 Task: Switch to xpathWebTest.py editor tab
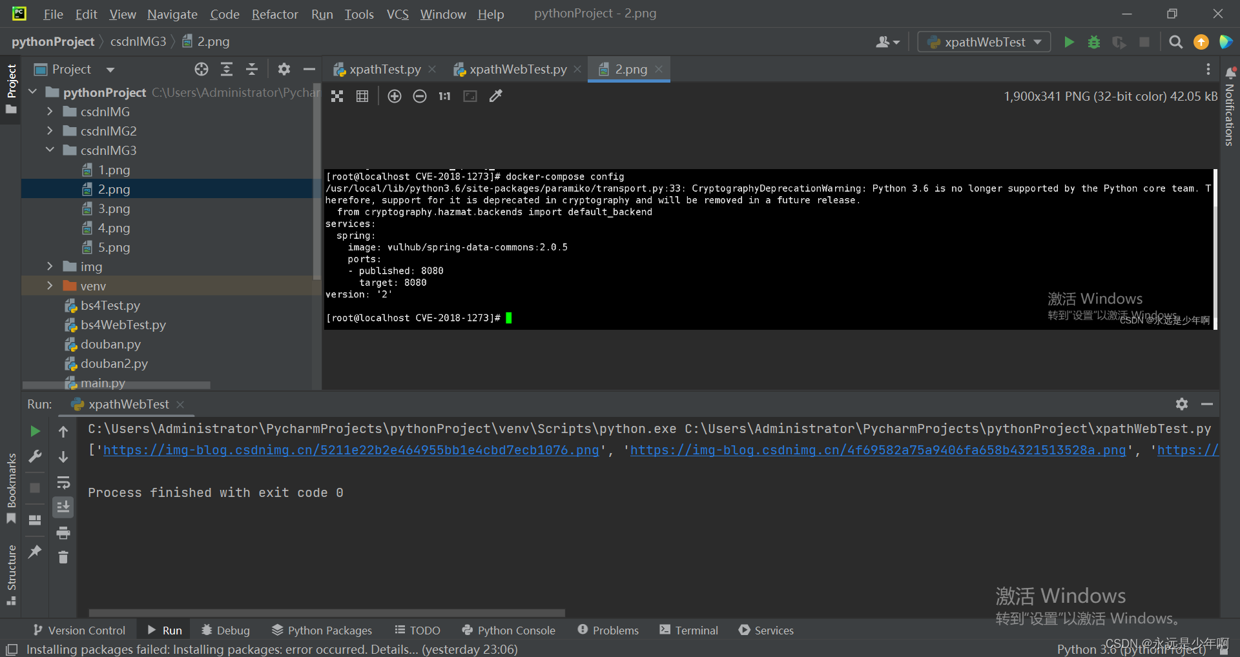pos(518,69)
